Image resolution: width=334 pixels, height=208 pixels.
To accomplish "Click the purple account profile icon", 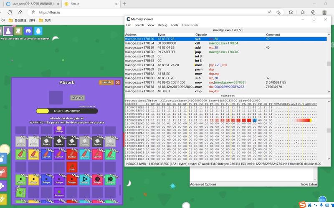I will coord(8,31).
